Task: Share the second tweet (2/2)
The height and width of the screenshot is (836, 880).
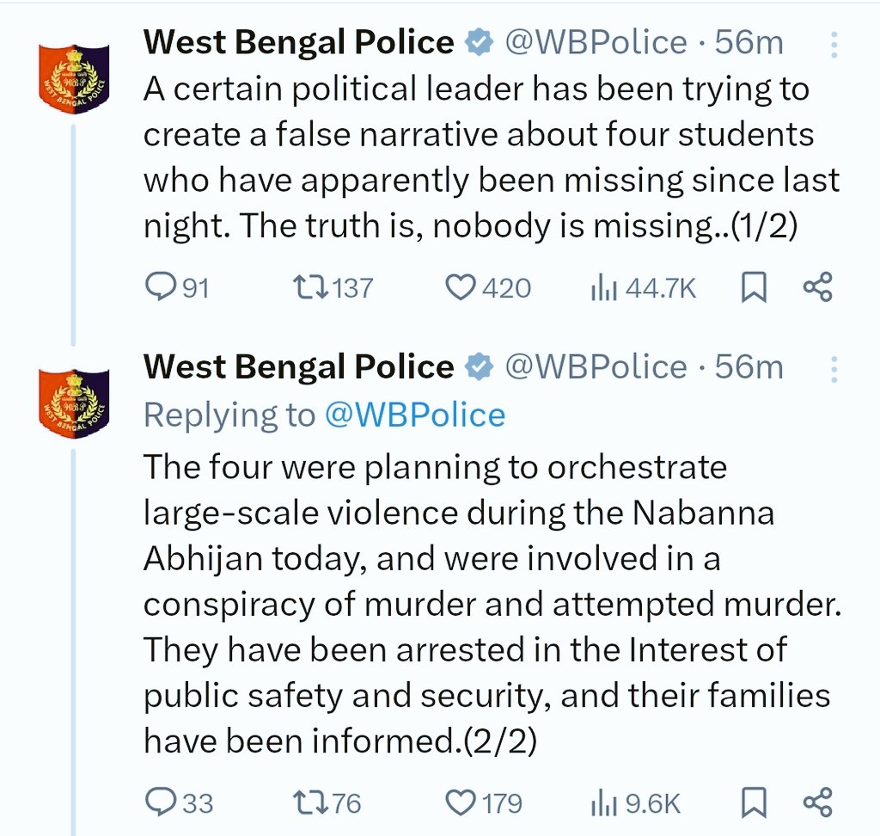Action: (x=817, y=802)
